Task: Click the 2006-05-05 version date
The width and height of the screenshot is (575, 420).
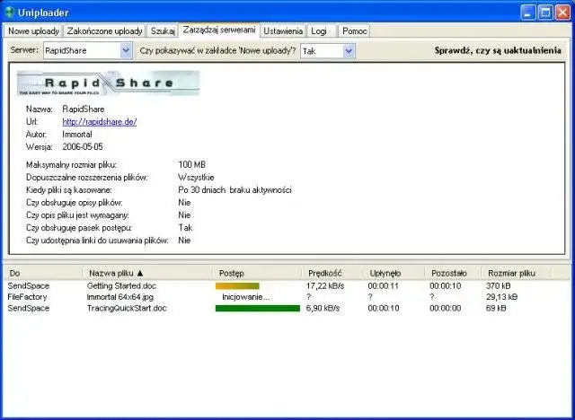Action: tap(83, 147)
